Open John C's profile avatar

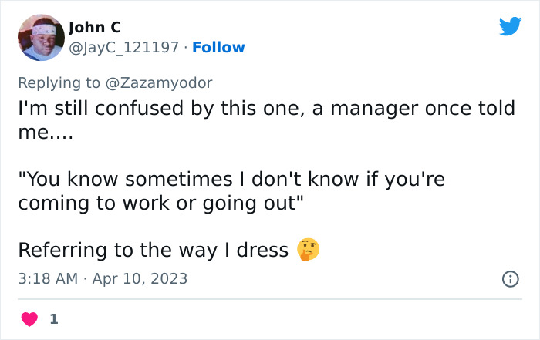tap(41, 37)
